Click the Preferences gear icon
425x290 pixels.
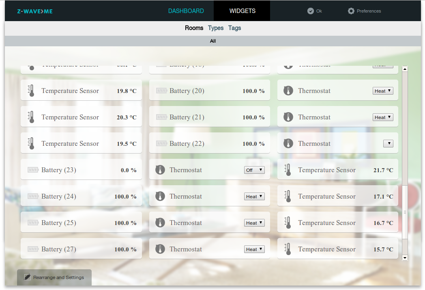click(x=351, y=11)
